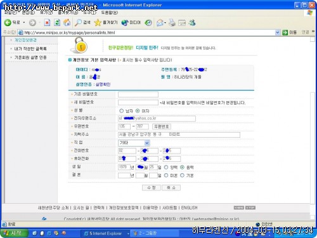
Task: Click the home address input field
Action: [x=179, y=135]
